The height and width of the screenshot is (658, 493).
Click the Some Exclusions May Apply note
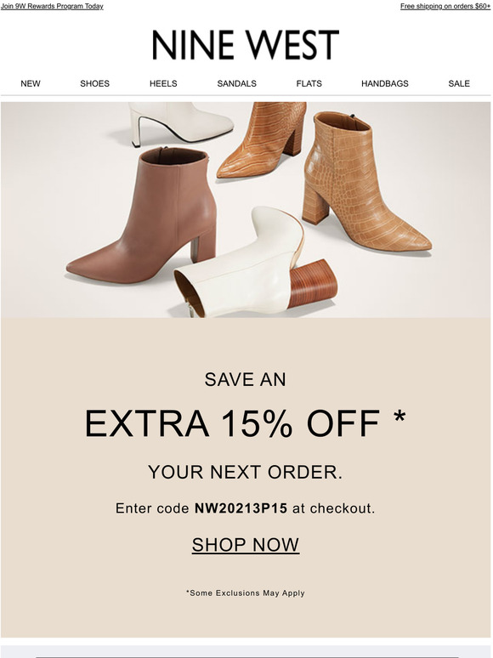[x=246, y=593]
